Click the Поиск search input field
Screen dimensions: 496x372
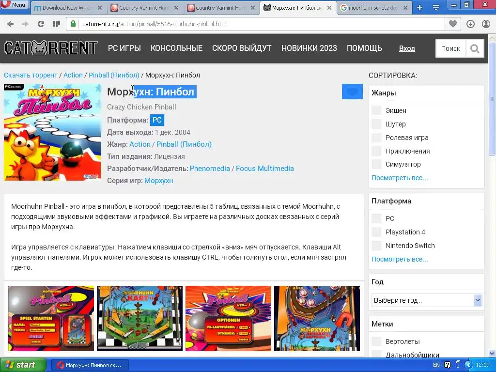pyautogui.click(x=450, y=48)
